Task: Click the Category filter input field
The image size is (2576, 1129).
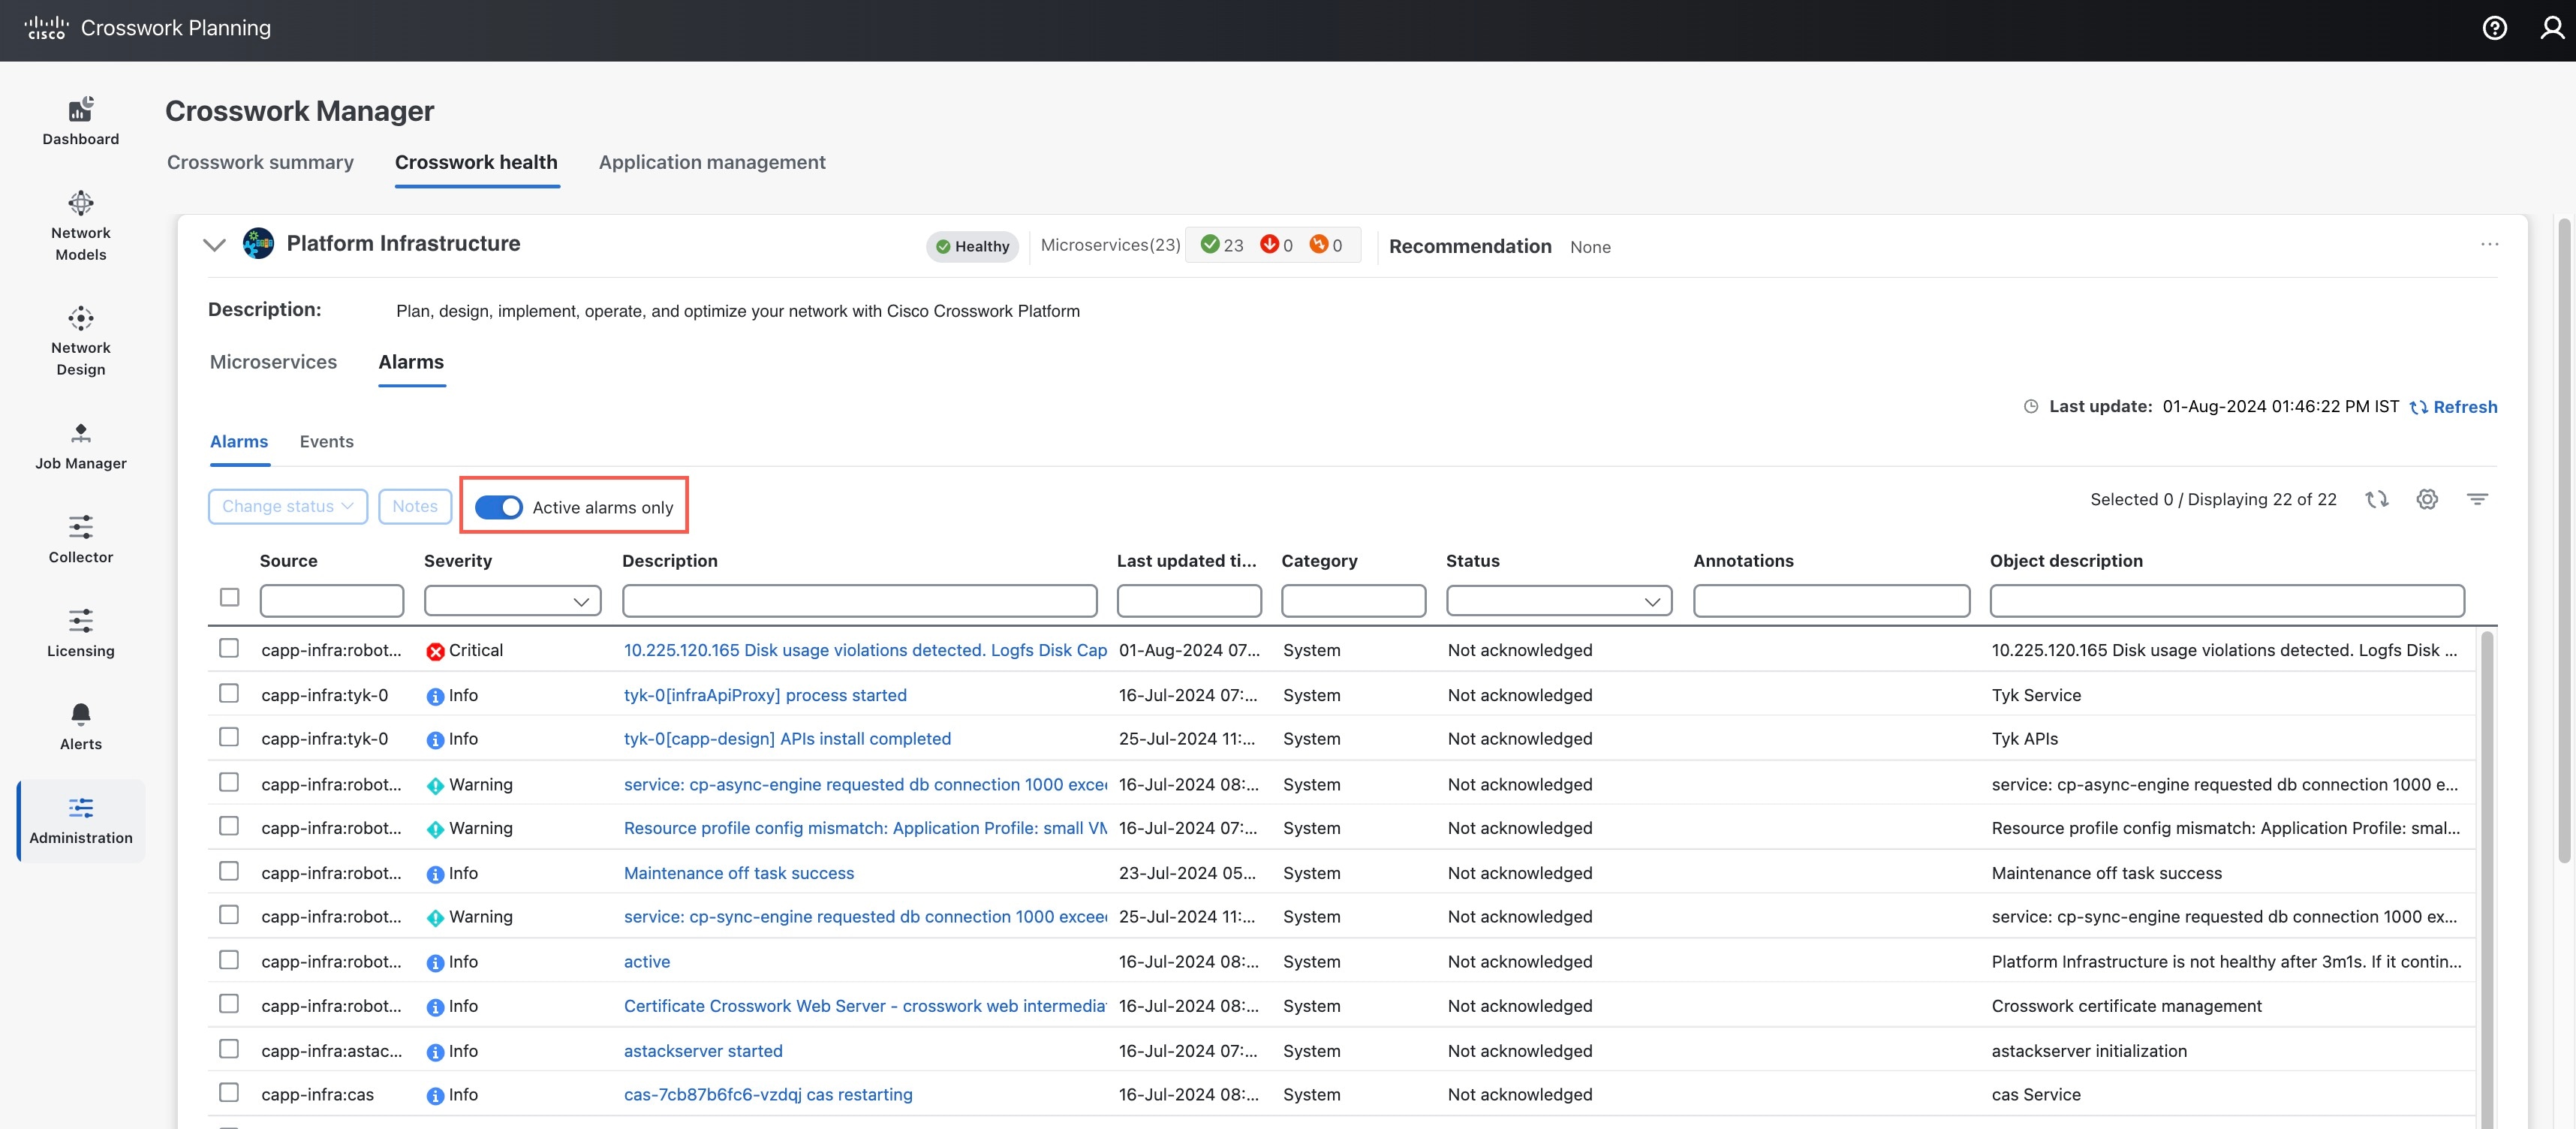Action: (1353, 601)
